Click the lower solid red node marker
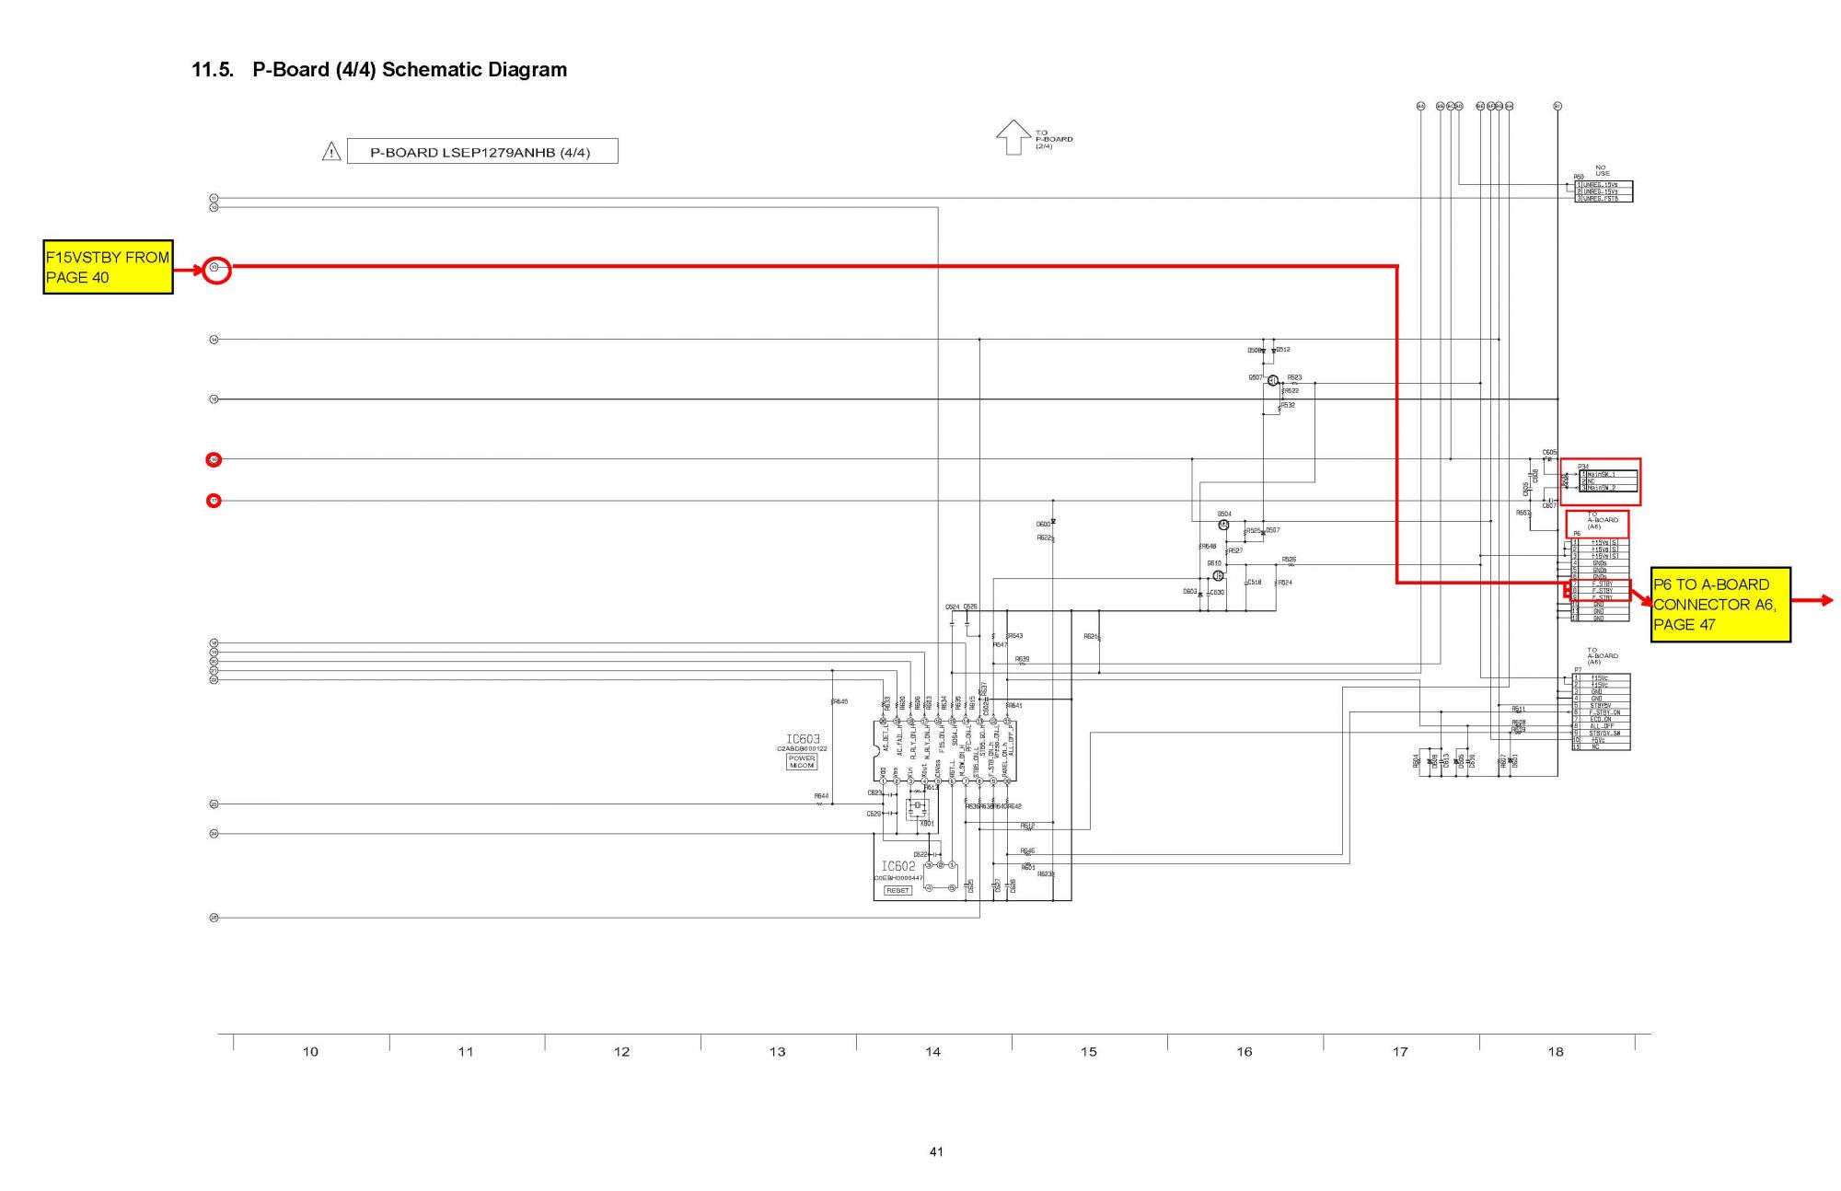Image resolution: width=1841 pixels, height=1191 pixels. click(214, 501)
